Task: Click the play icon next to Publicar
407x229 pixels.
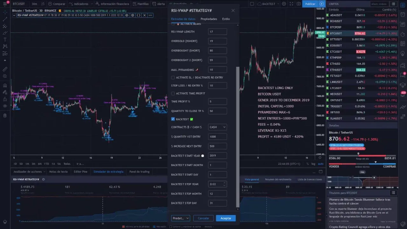Action: point(322,4)
